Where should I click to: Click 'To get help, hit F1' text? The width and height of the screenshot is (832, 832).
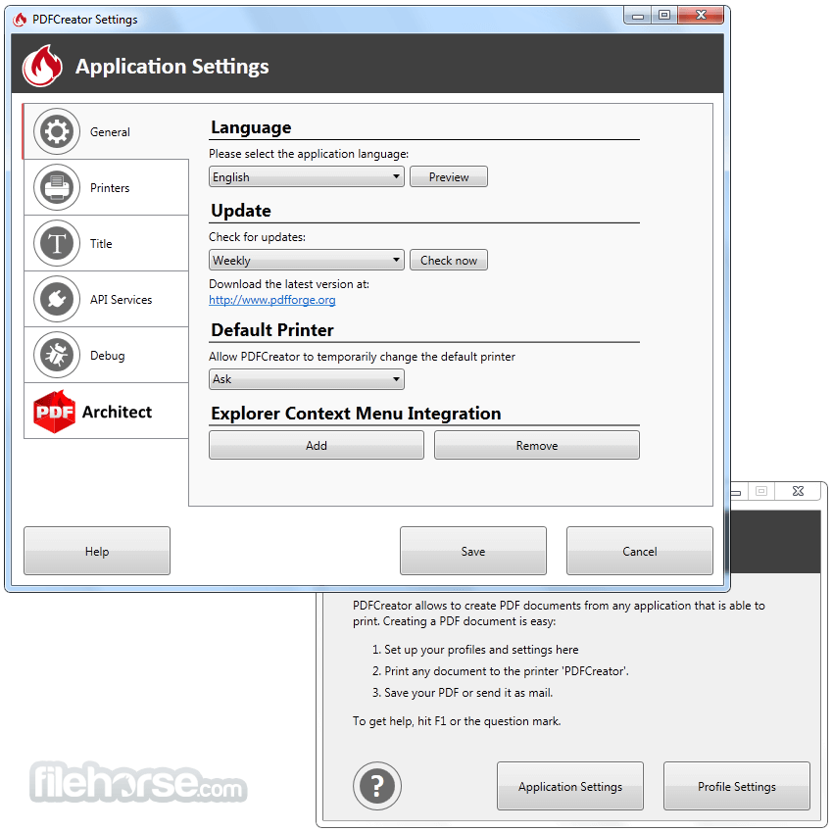coord(400,721)
